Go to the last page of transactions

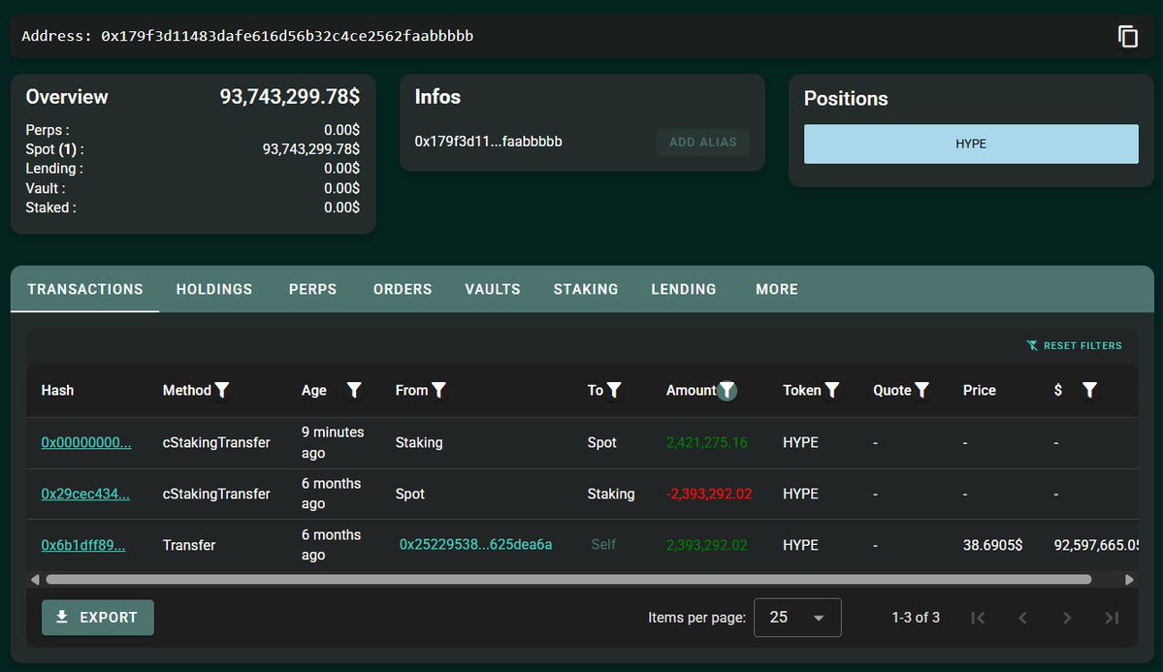pyautogui.click(x=1111, y=617)
